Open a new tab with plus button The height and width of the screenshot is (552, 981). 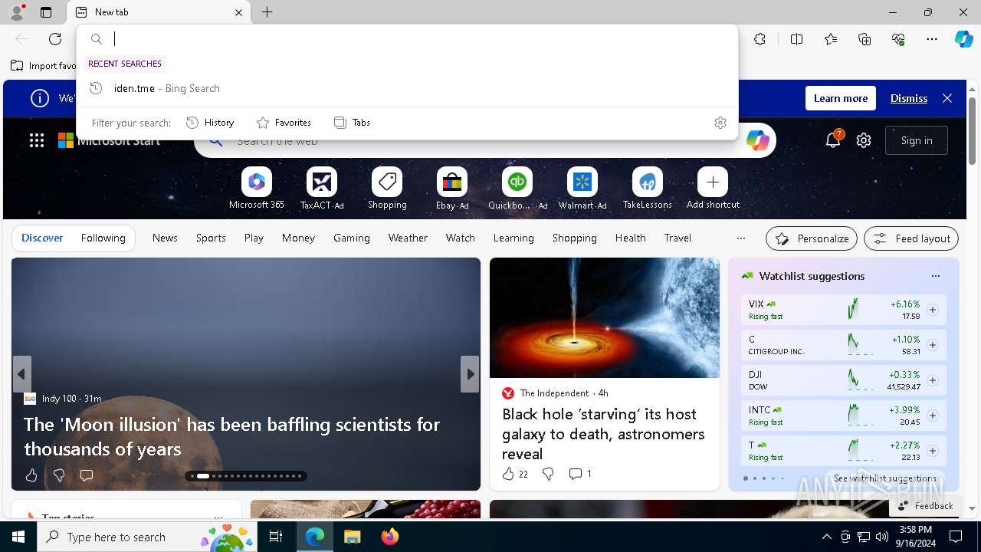click(x=267, y=12)
